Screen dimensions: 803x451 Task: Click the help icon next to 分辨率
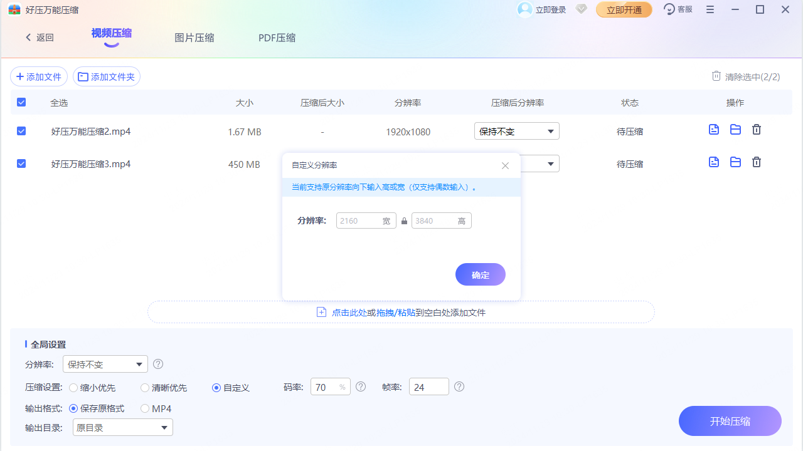(157, 364)
